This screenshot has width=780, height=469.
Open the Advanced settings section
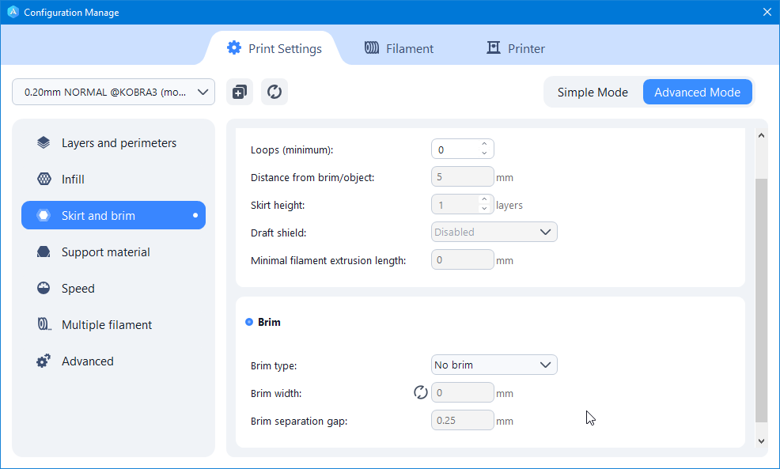tap(113, 361)
